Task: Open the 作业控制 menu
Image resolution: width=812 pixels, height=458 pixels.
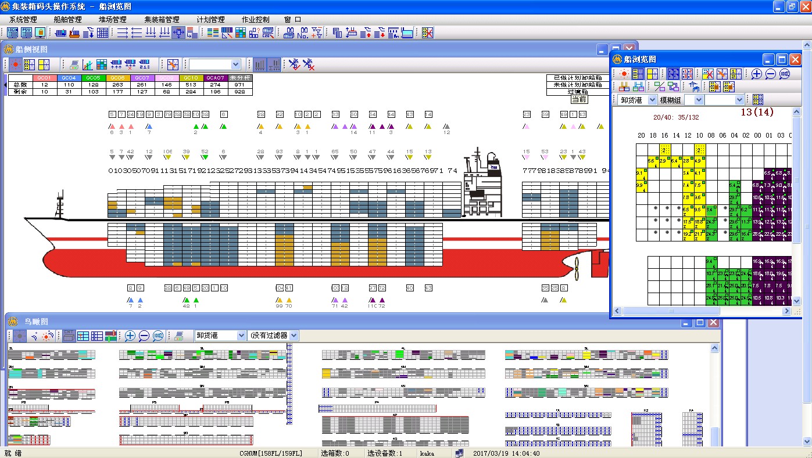Action: coord(255,19)
